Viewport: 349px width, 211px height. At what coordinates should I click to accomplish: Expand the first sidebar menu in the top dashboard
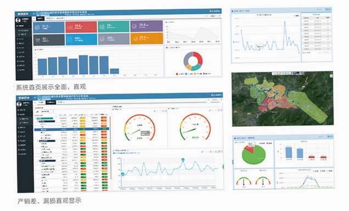click(24, 26)
